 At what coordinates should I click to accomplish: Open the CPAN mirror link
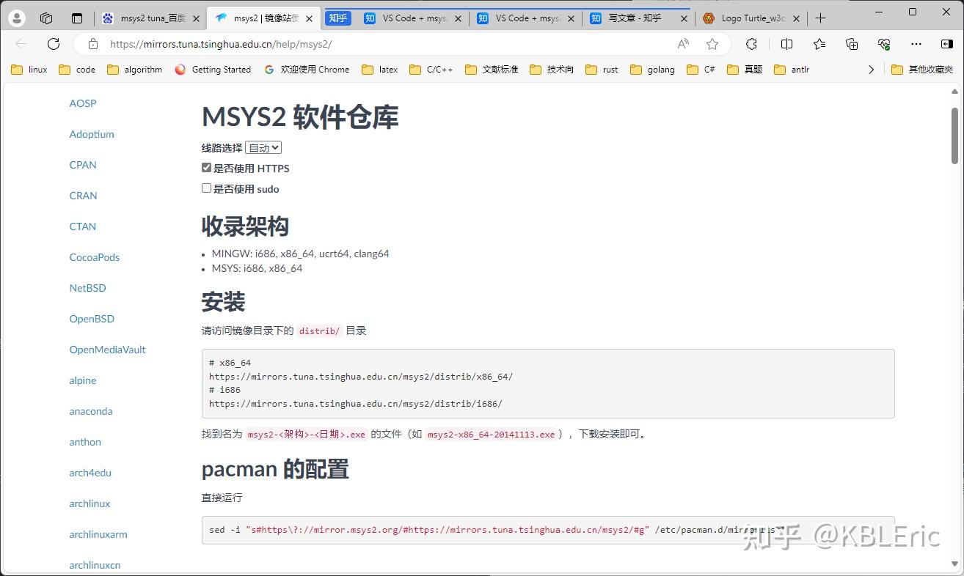(x=82, y=165)
